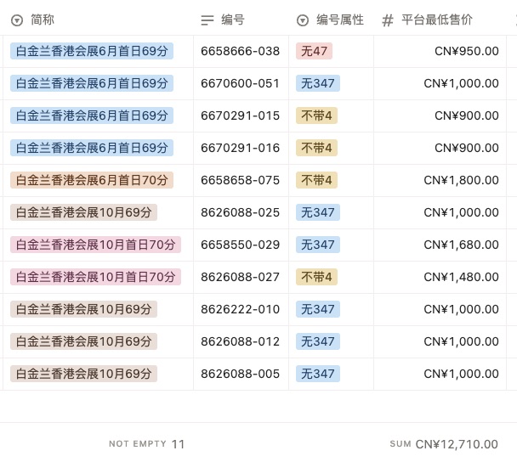Open the 简称 column header menu
This screenshot has width=517, height=462.
pyautogui.click(x=43, y=20)
